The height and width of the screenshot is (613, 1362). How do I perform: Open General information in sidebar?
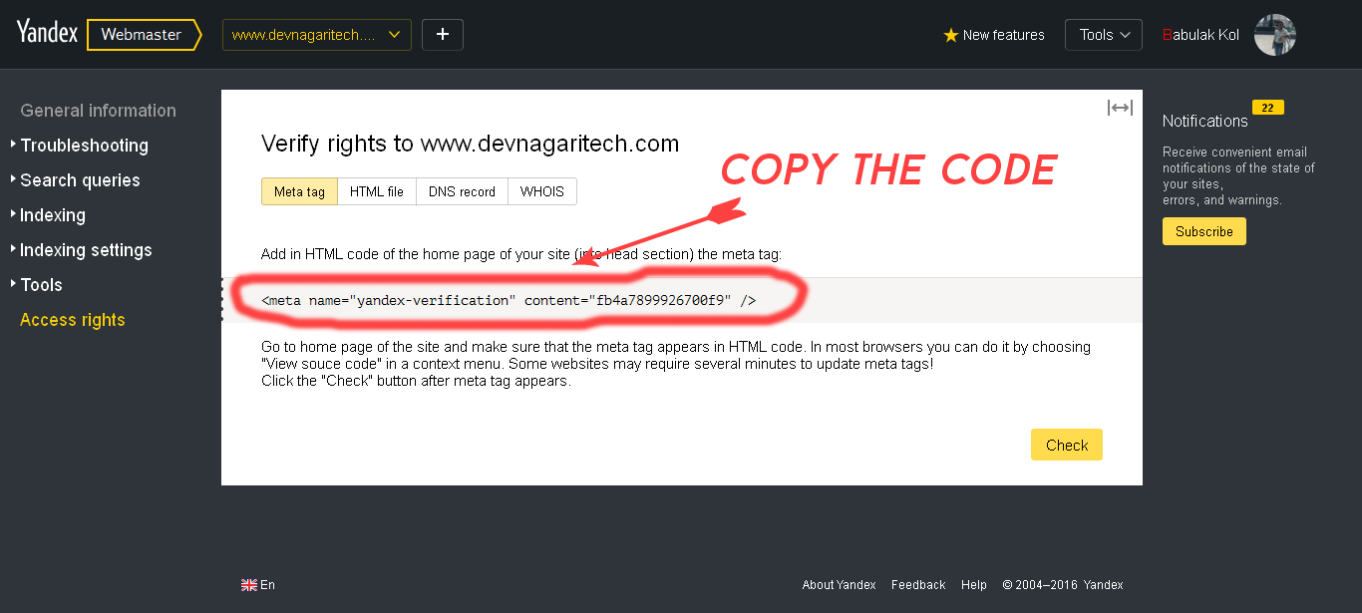(98, 111)
